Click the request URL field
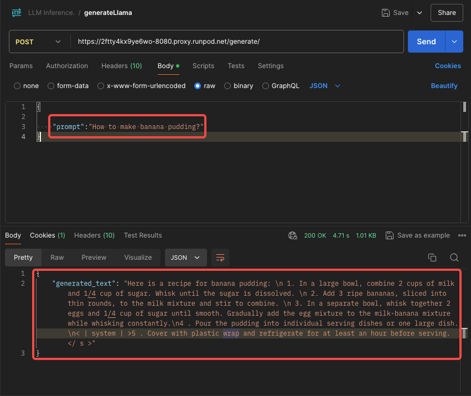471x396 pixels. (x=221, y=42)
